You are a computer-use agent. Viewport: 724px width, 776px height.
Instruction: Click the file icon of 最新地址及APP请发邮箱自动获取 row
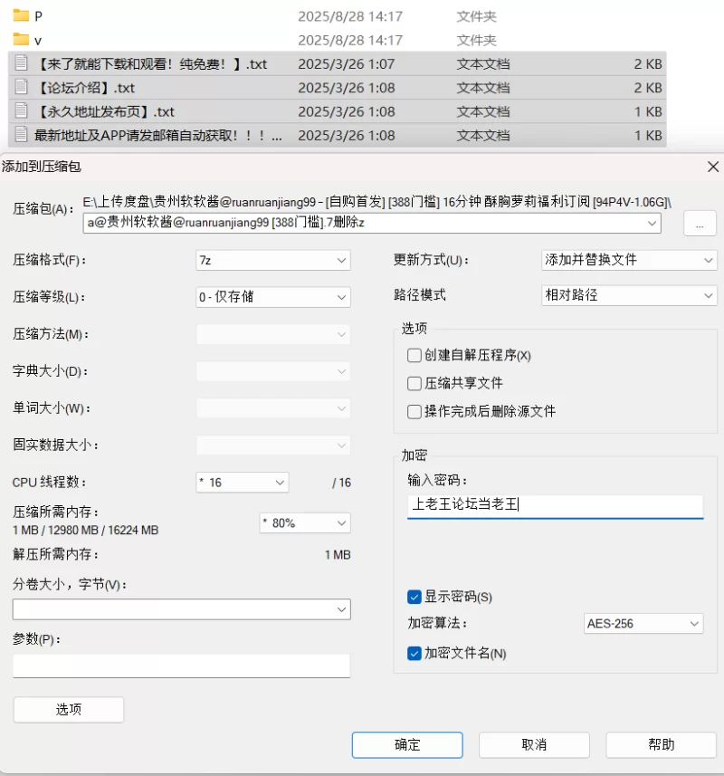tap(21, 135)
